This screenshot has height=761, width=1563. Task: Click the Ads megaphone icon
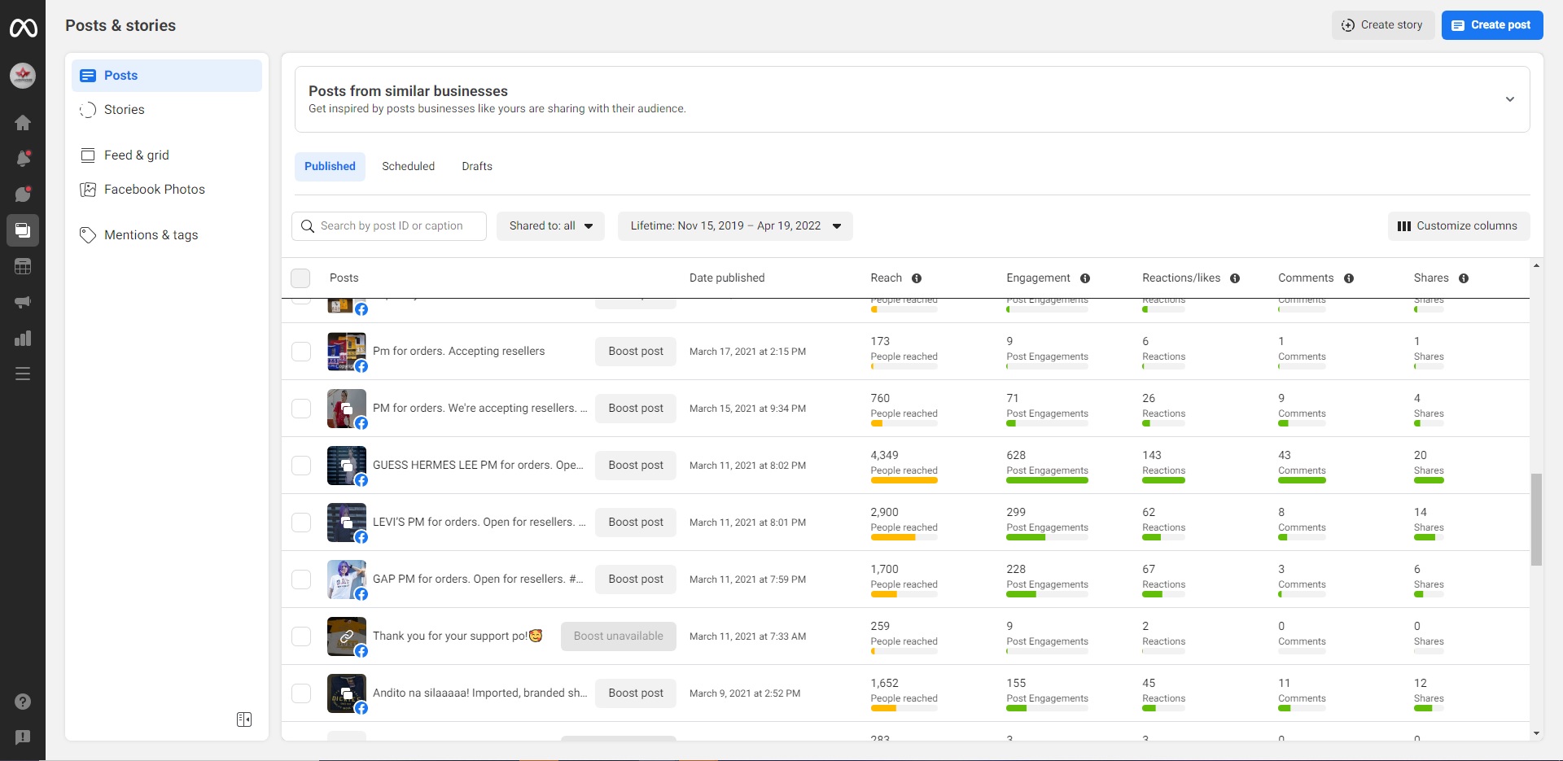point(23,302)
